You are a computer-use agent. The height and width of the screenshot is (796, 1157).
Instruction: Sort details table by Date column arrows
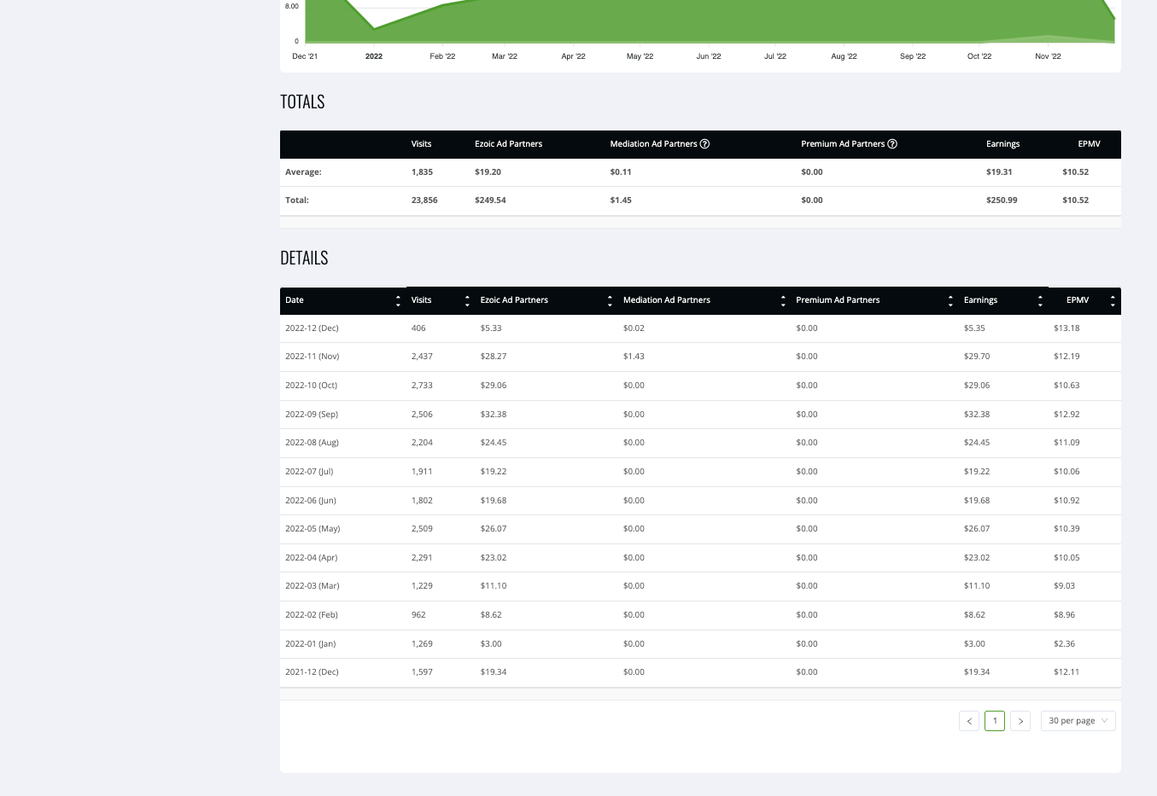(398, 301)
